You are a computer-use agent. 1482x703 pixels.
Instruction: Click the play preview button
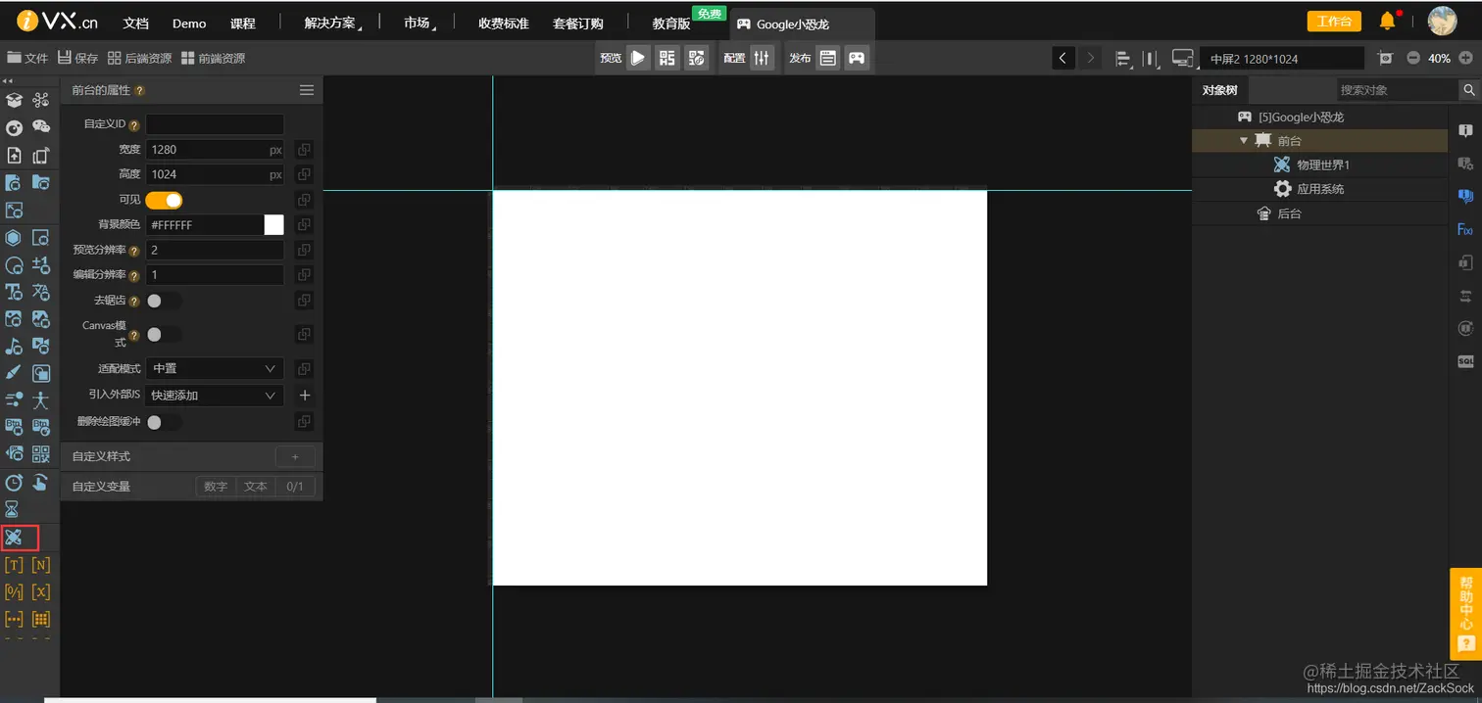[x=638, y=58]
